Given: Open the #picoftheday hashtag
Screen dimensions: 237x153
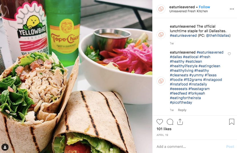Looking at the screenshot, I should point(181,102).
